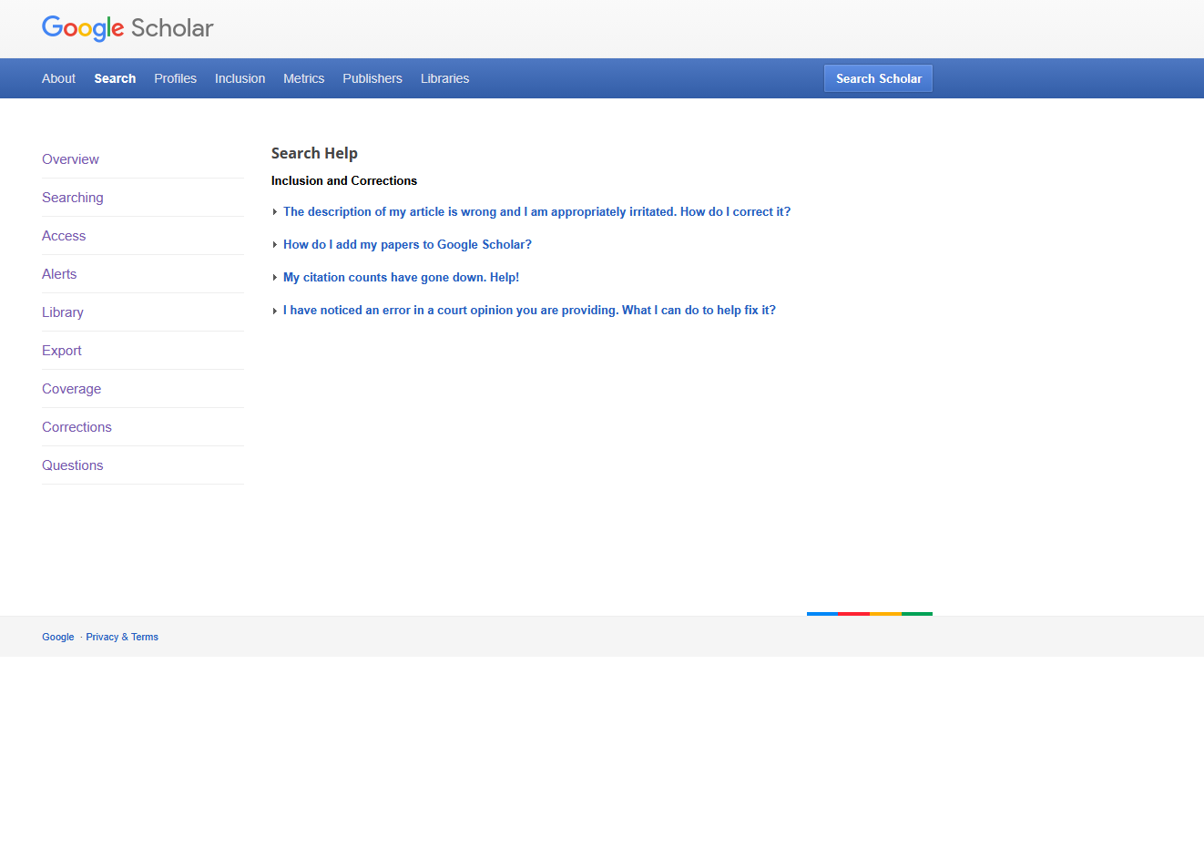Open the About nav item
The image size is (1204, 848).
tap(58, 78)
